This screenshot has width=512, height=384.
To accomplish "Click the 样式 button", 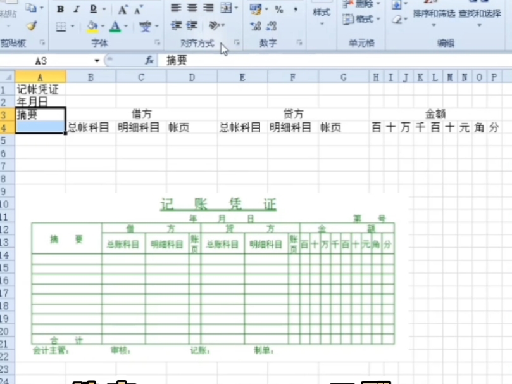I will click(x=321, y=13).
